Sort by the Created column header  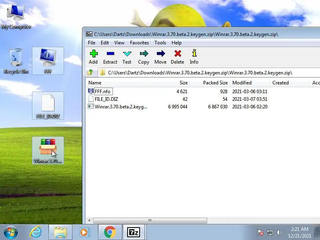click(290, 83)
